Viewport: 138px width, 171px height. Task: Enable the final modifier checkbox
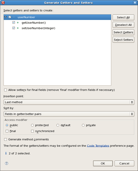[7, 131]
